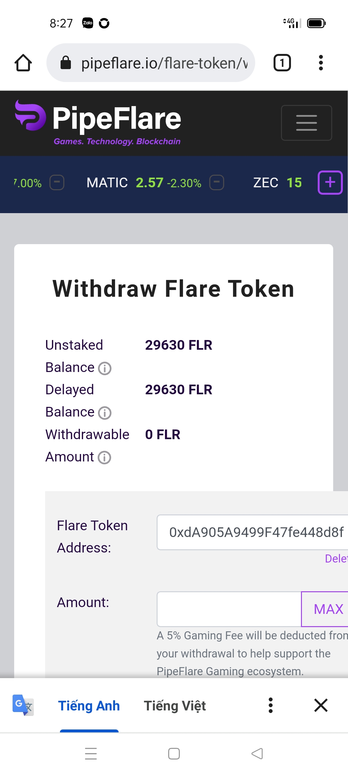Add a coin with plus button
Screen dimensions: 348x775
click(x=330, y=182)
